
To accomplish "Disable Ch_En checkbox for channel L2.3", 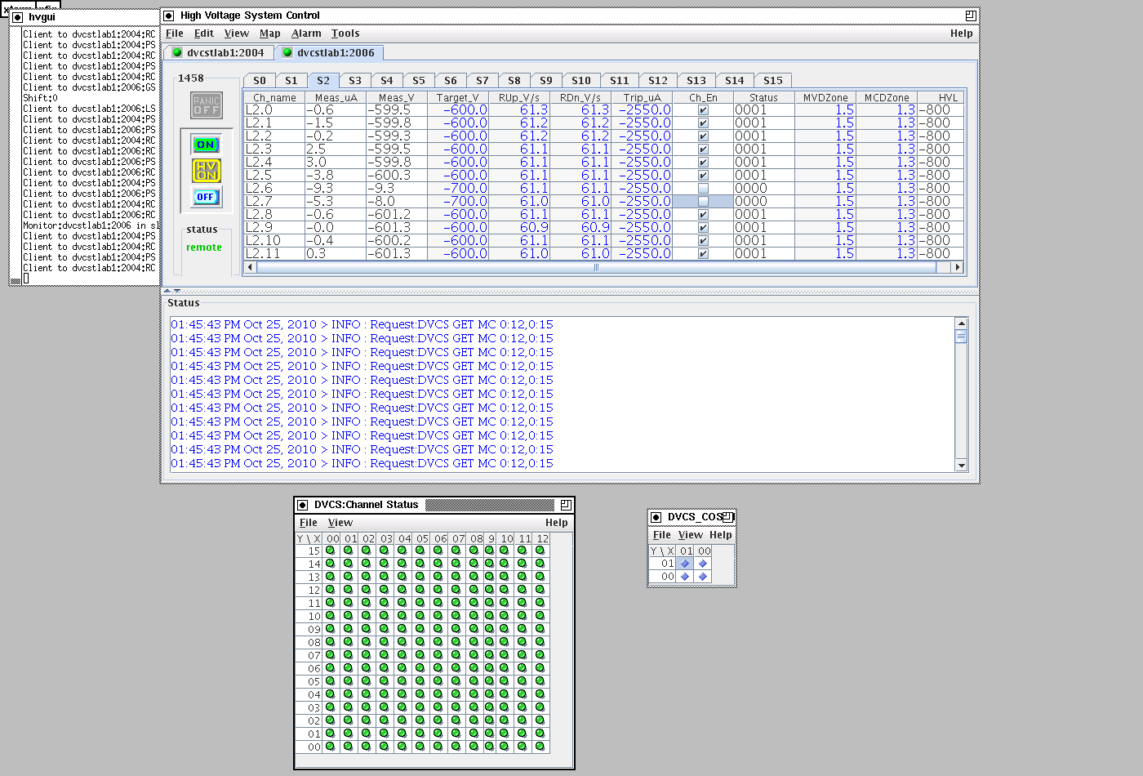I will click(703, 149).
